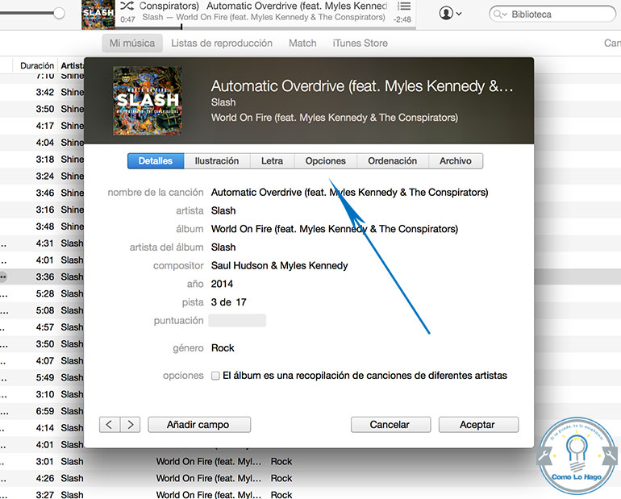
Task: Switch to the Ilustración tab
Action: (x=217, y=161)
